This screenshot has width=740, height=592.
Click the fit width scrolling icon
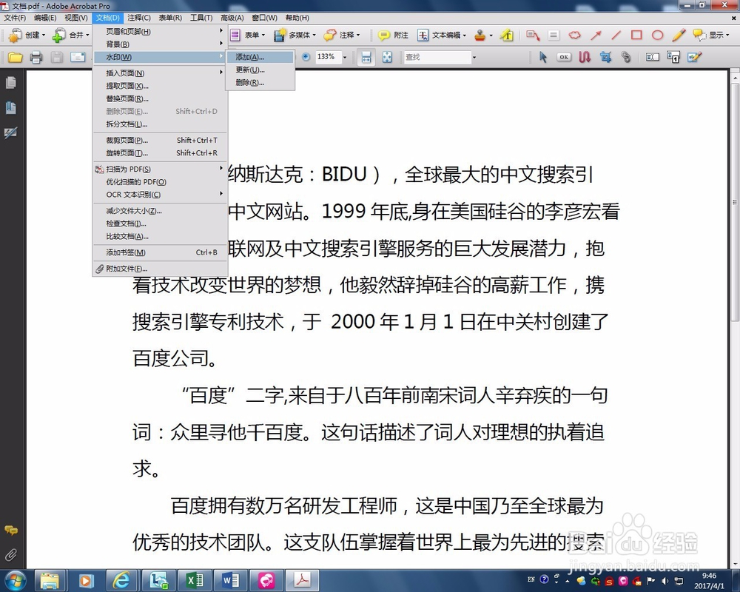[366, 57]
